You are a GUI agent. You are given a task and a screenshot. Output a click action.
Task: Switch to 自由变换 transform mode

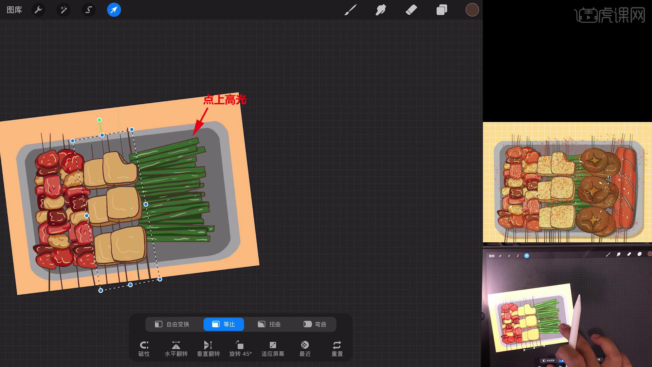[x=172, y=324]
